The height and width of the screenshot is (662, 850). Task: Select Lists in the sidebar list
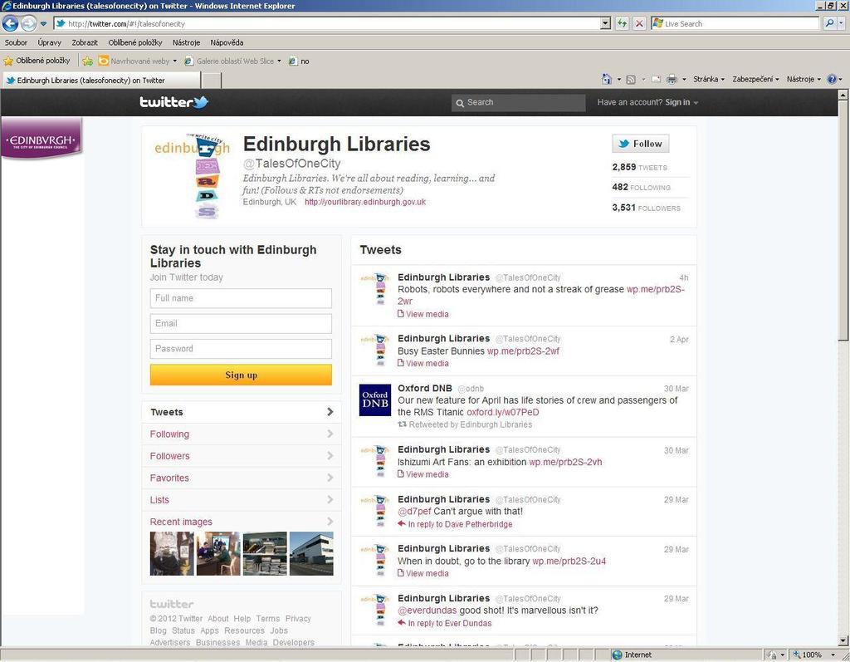pos(242,500)
